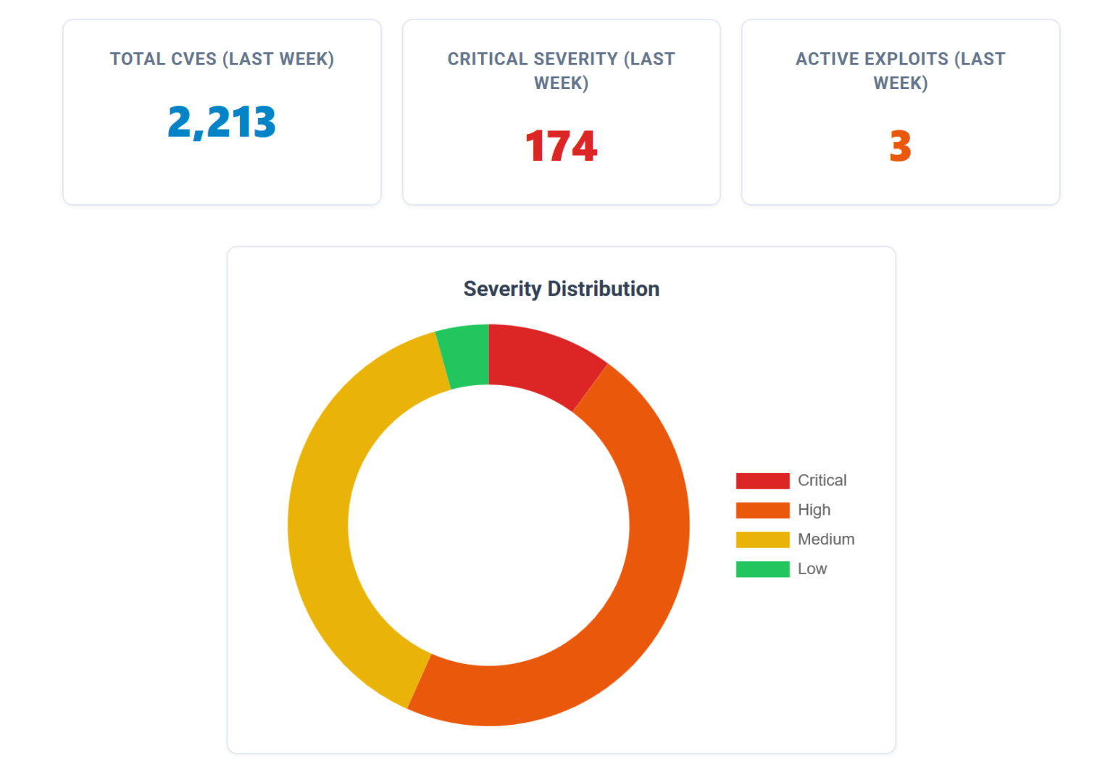Click the Critical legend color swatch
Viewport: 1113px width, 769px height.
click(x=762, y=481)
